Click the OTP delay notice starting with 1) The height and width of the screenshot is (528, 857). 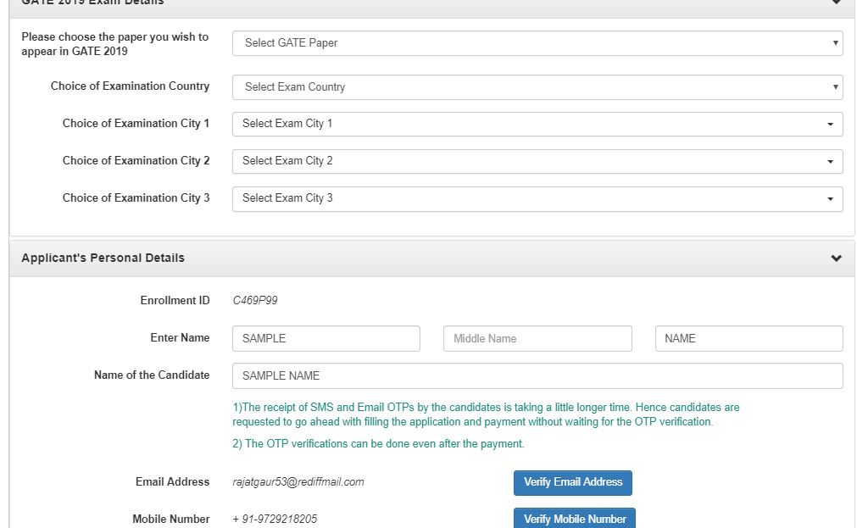486,414
